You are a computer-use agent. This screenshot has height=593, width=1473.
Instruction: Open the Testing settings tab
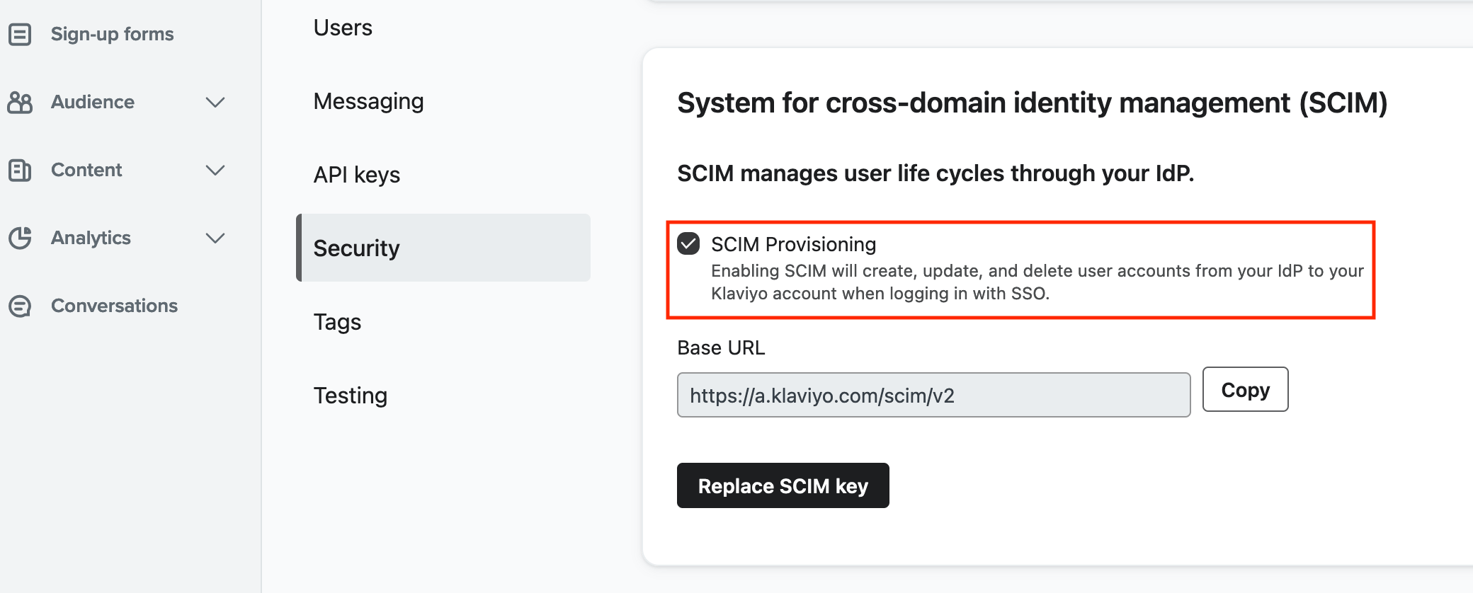tap(351, 396)
